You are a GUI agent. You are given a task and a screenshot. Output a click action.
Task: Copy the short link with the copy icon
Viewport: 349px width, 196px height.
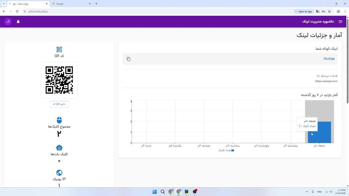(129, 59)
